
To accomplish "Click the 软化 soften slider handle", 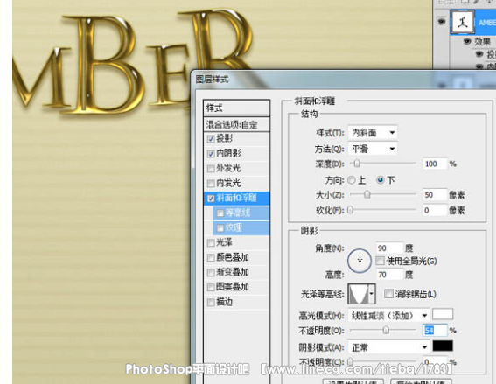I will tap(350, 210).
